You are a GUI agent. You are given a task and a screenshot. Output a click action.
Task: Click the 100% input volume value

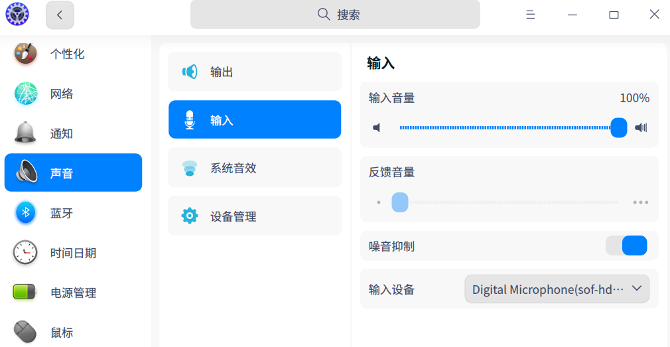point(635,98)
